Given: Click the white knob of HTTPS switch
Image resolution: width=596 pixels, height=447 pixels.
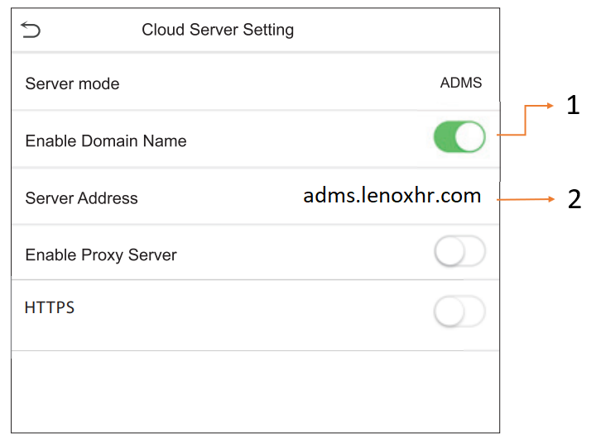Looking at the screenshot, I should pyautogui.click(x=449, y=311).
